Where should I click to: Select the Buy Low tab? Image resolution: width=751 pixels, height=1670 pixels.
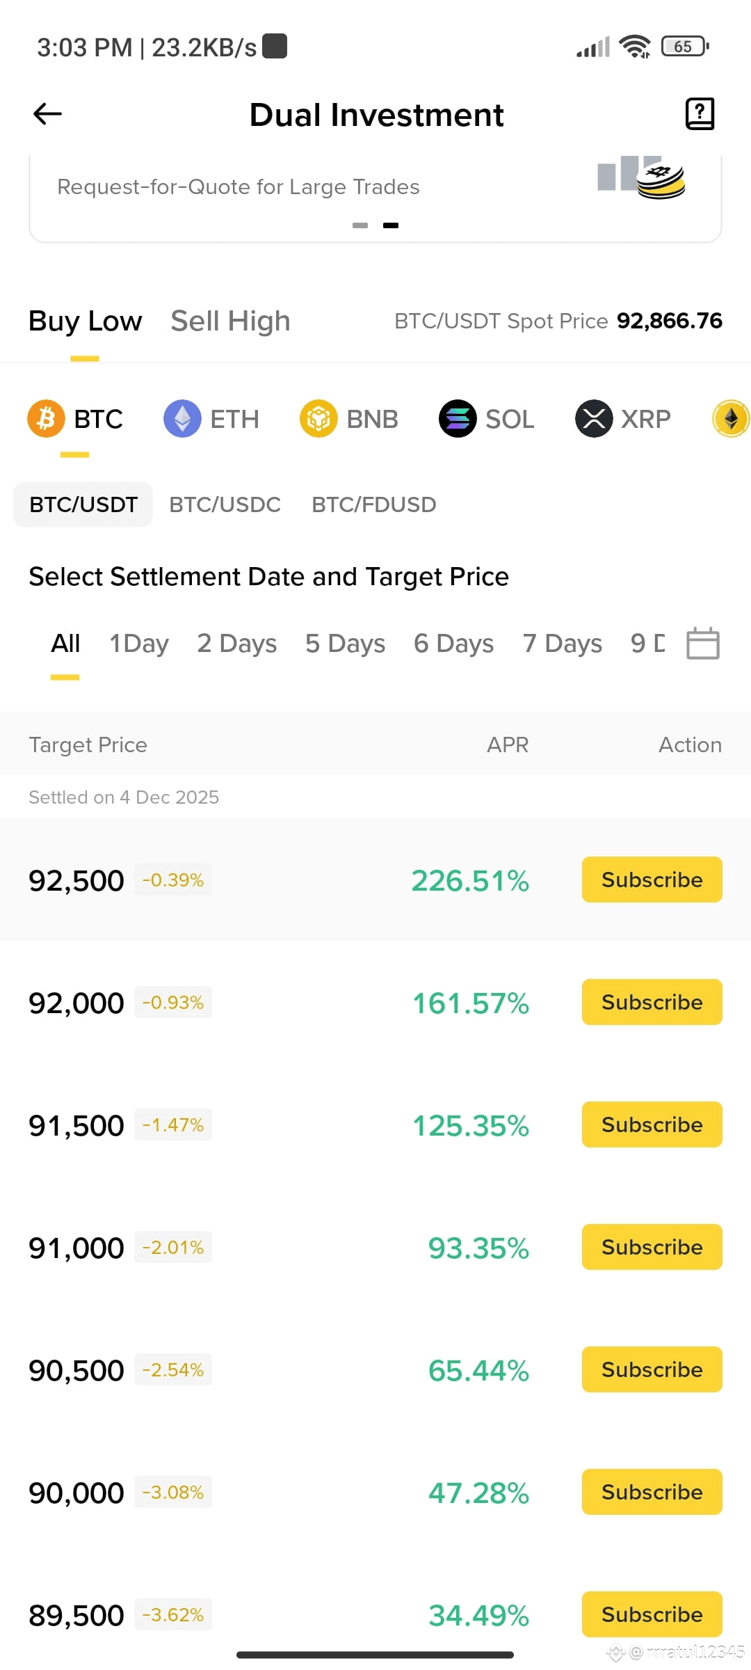(x=85, y=321)
